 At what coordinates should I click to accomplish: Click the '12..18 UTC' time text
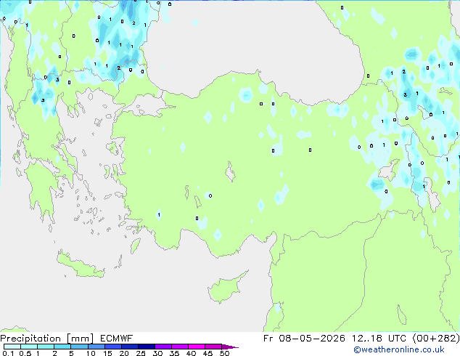click(x=379, y=339)
